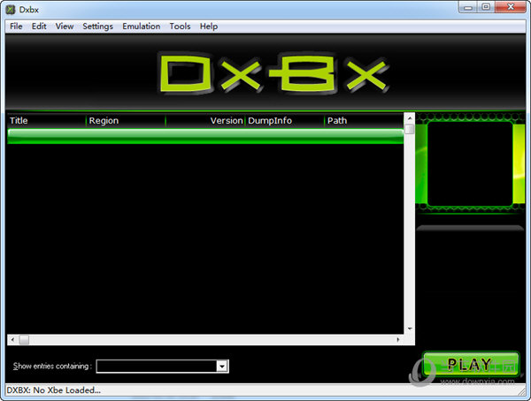Click the horizontal scrollbar left arrow
Image resolution: width=531 pixels, height=401 pixels.
tap(12, 339)
